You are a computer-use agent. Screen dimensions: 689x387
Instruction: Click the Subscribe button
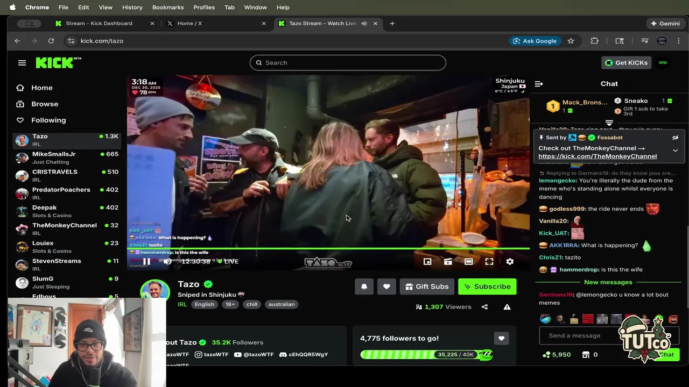click(487, 286)
